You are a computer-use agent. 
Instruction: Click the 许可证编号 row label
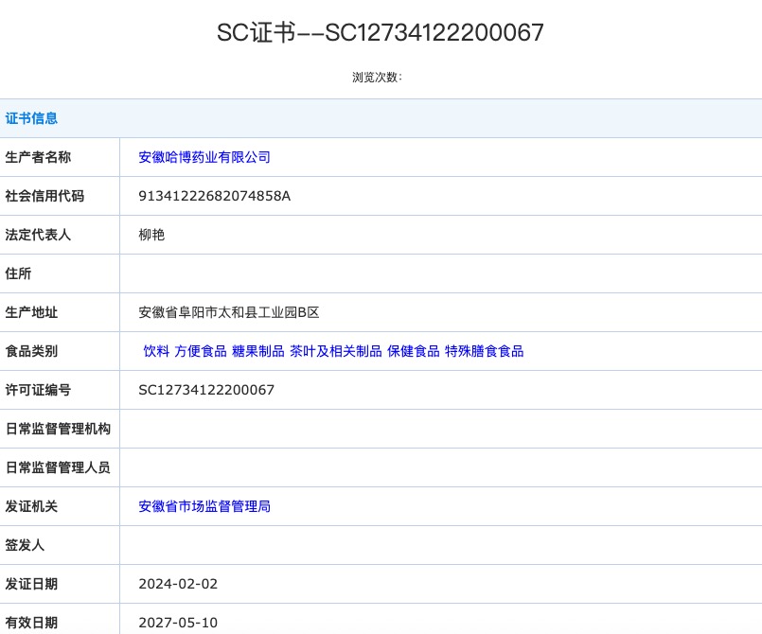point(38,390)
